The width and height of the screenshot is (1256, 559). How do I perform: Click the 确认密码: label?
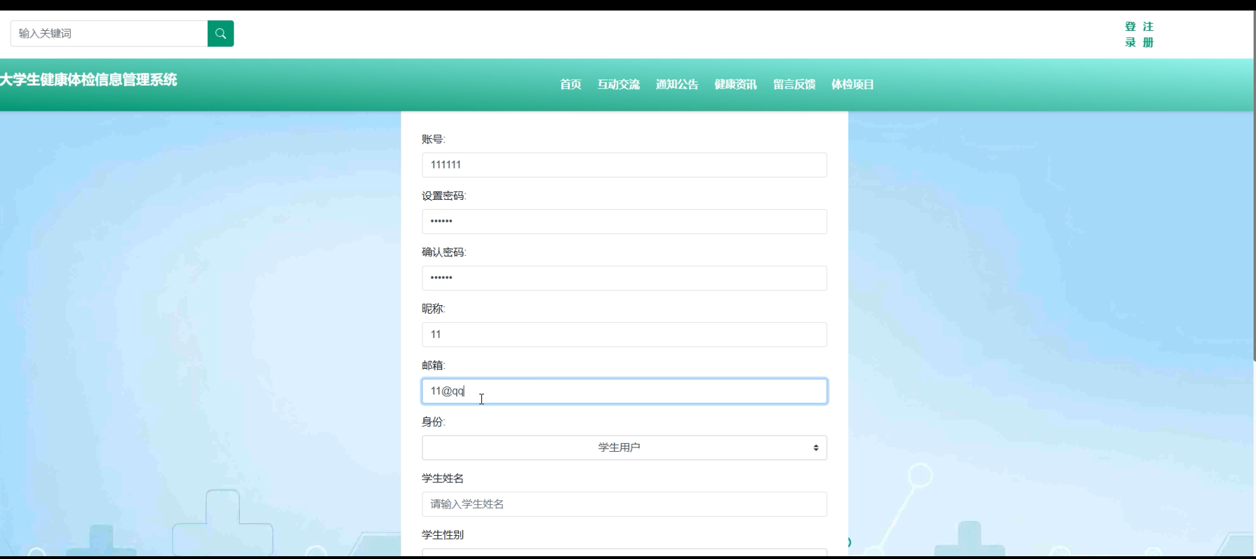click(444, 252)
